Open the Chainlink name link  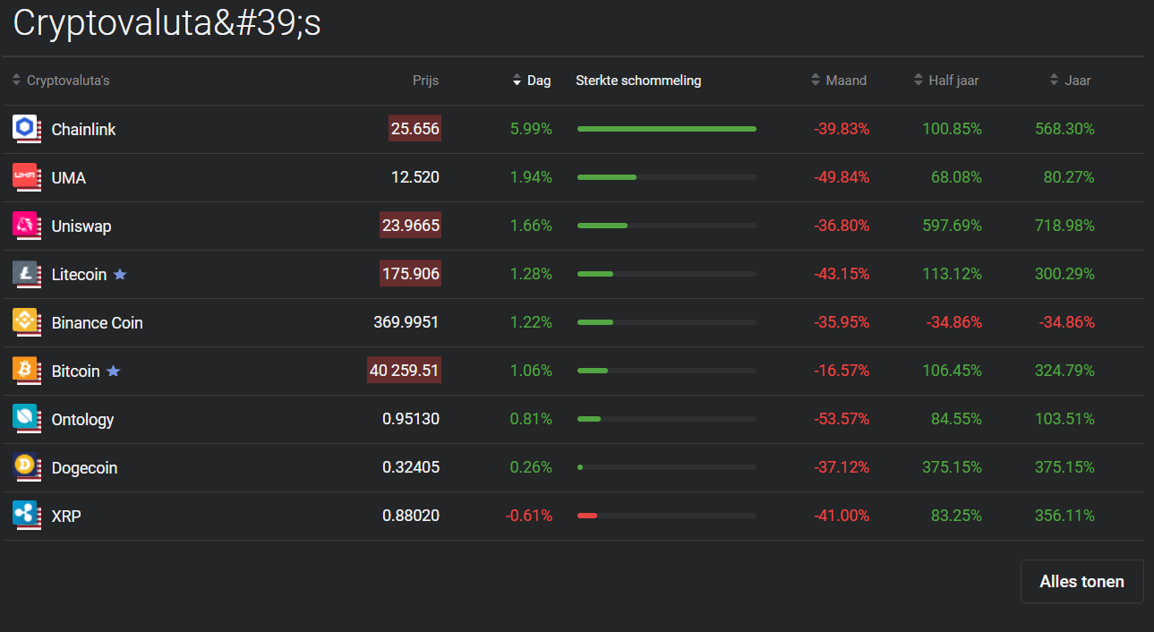click(83, 130)
